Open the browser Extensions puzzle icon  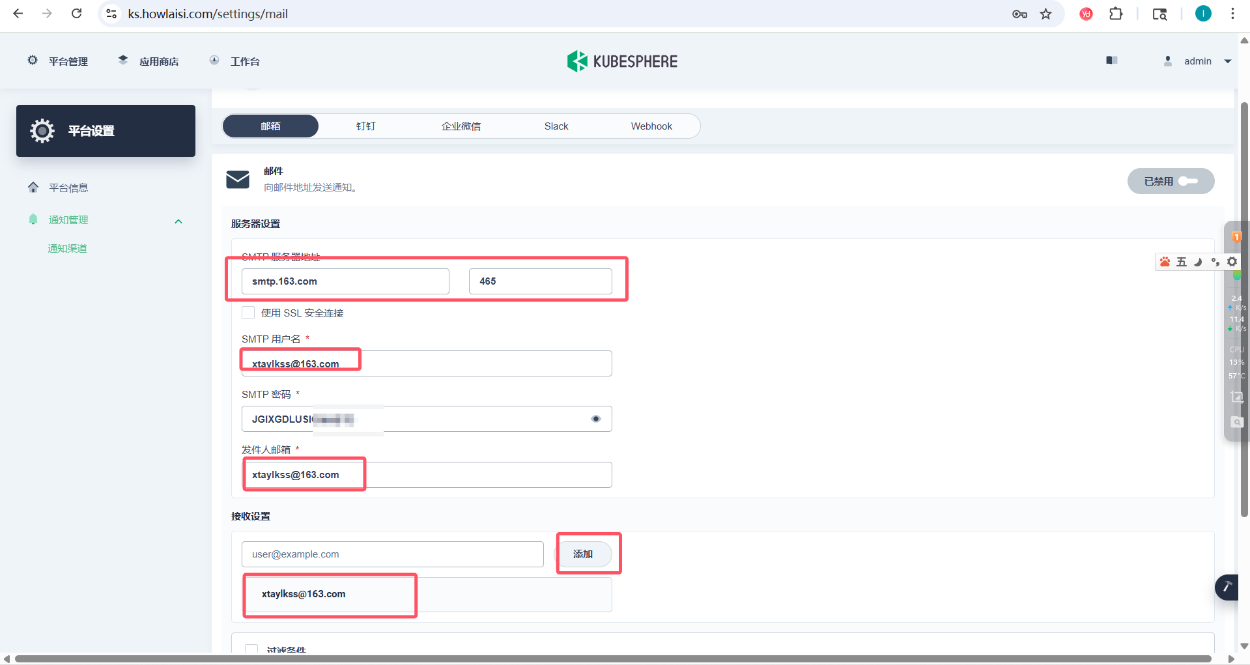click(1116, 14)
